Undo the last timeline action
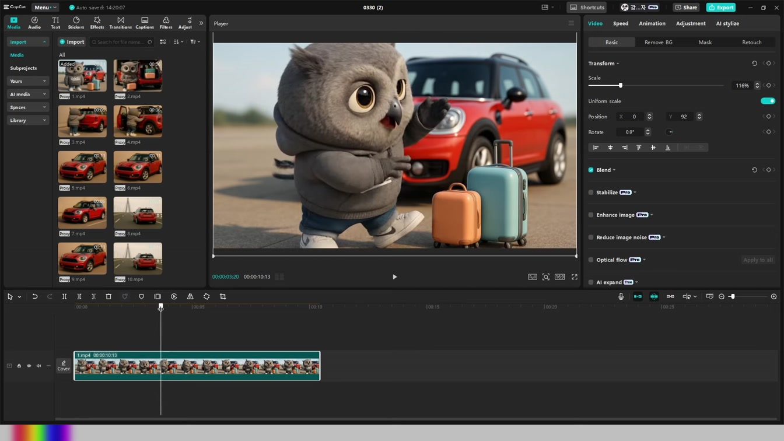 tap(35, 296)
